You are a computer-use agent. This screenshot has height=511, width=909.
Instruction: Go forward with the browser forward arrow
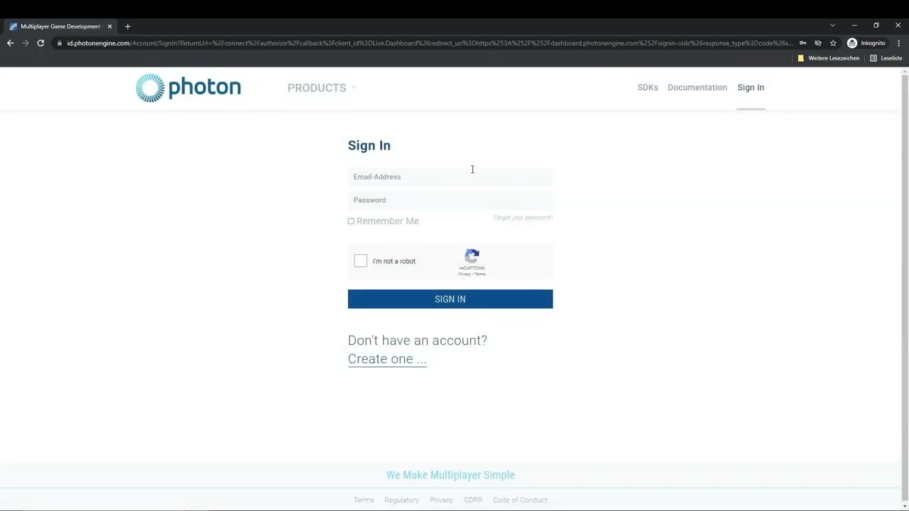26,43
